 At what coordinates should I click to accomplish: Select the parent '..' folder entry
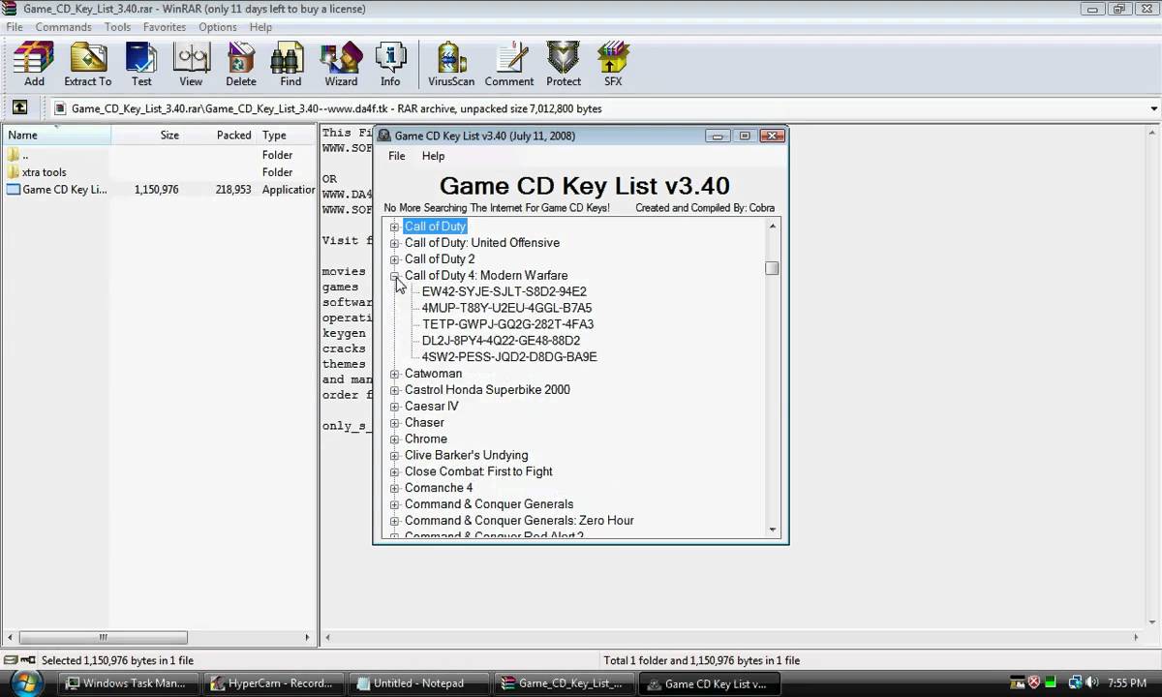point(17,155)
